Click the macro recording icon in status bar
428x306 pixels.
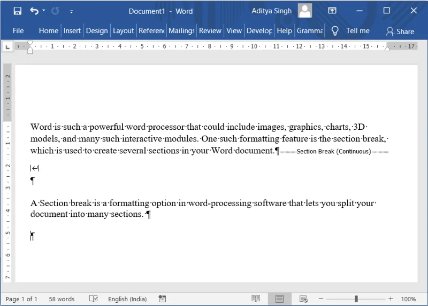click(162, 299)
